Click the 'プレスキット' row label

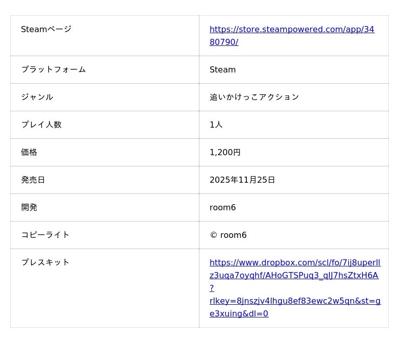click(x=45, y=262)
